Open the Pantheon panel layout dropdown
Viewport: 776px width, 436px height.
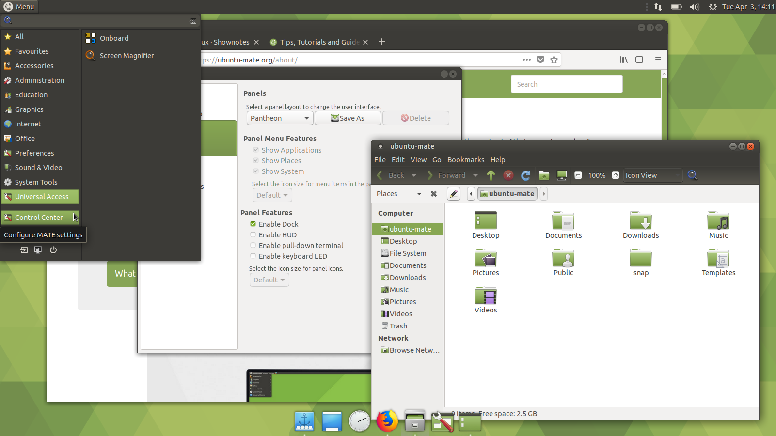(280, 118)
